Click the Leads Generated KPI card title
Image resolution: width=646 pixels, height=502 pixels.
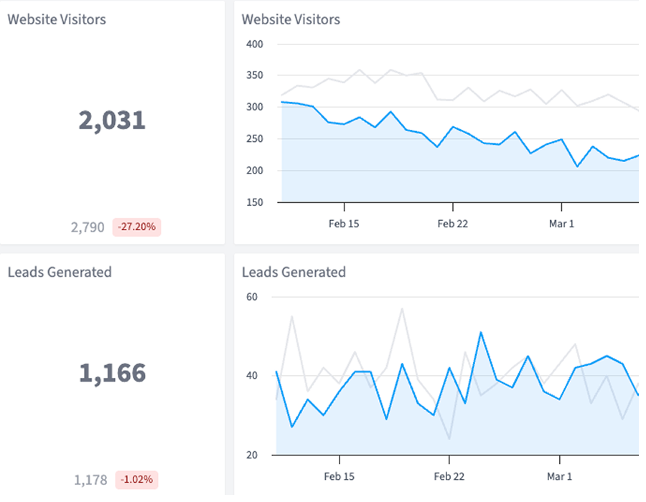tap(60, 272)
